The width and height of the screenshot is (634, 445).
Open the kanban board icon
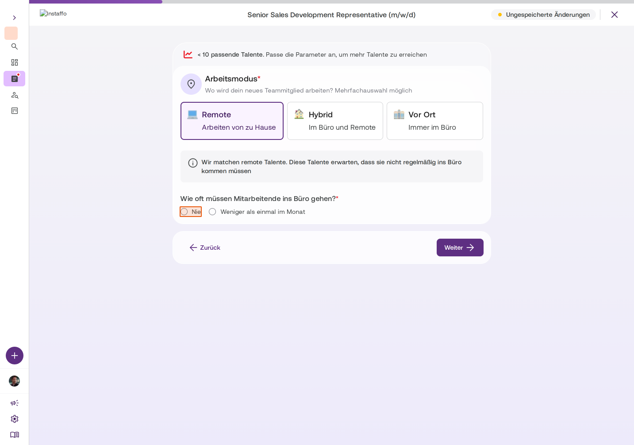tap(15, 111)
